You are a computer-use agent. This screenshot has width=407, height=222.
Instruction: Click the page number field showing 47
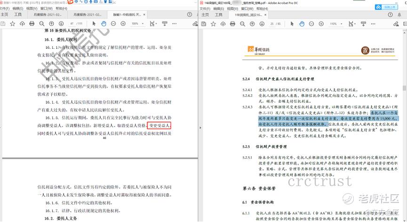click(x=72, y=23)
